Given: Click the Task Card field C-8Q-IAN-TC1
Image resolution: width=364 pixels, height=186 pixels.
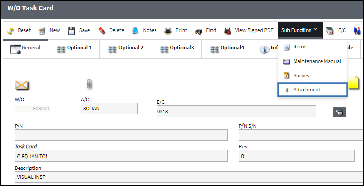Looking at the screenshot, I should click(x=121, y=156).
